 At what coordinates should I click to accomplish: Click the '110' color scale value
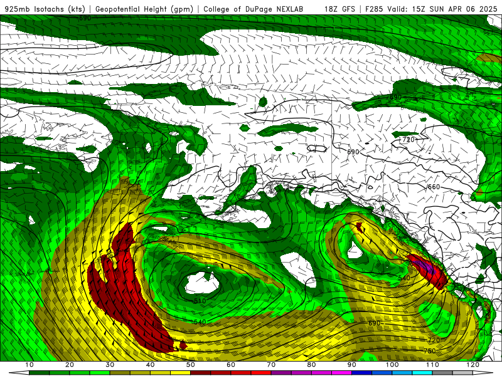(432, 365)
